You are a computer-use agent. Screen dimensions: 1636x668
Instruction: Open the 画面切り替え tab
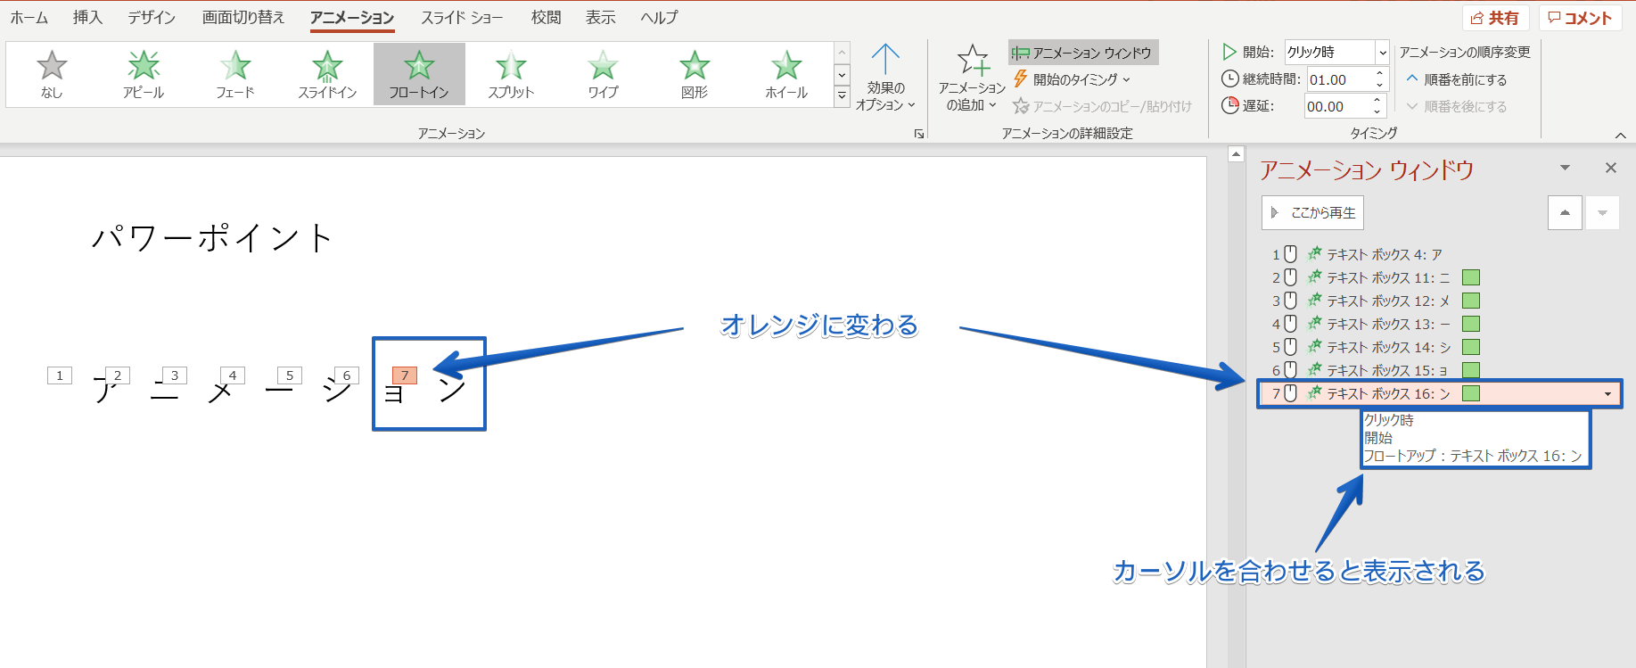click(x=243, y=18)
